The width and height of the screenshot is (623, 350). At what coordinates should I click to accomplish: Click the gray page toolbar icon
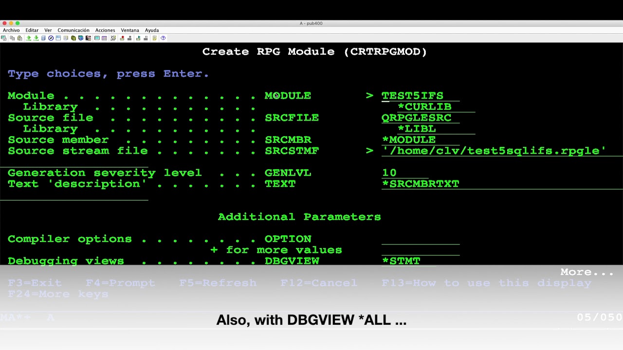click(x=66, y=38)
